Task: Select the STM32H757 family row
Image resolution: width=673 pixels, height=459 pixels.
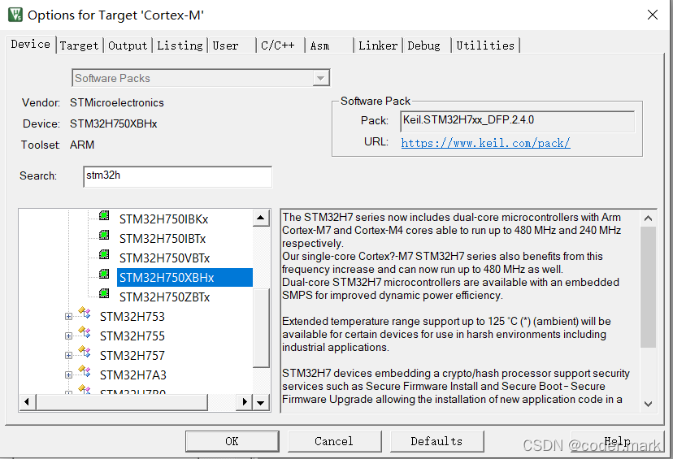Action: point(132,356)
